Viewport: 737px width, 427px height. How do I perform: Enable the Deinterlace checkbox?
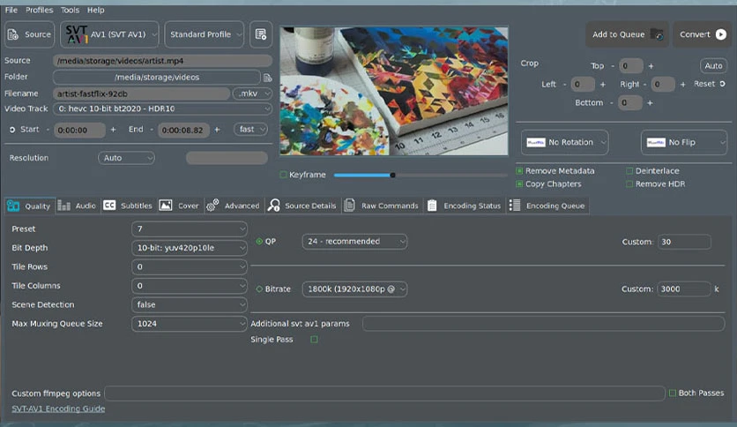click(x=629, y=170)
